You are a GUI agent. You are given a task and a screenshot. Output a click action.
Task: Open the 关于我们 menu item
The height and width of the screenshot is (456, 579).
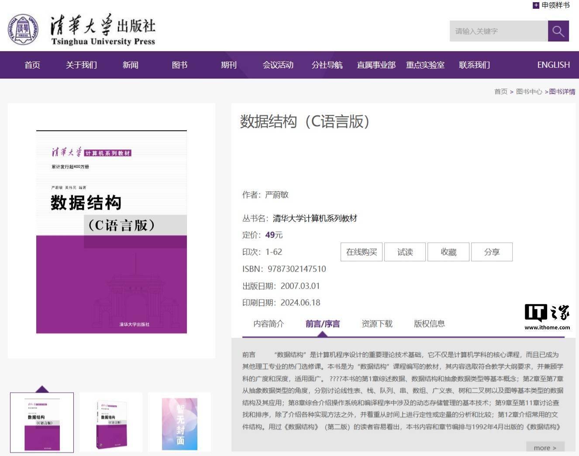coord(81,65)
